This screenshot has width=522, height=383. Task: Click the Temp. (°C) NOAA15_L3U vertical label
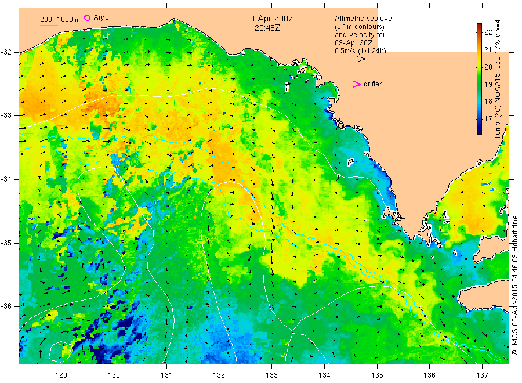tap(498, 80)
